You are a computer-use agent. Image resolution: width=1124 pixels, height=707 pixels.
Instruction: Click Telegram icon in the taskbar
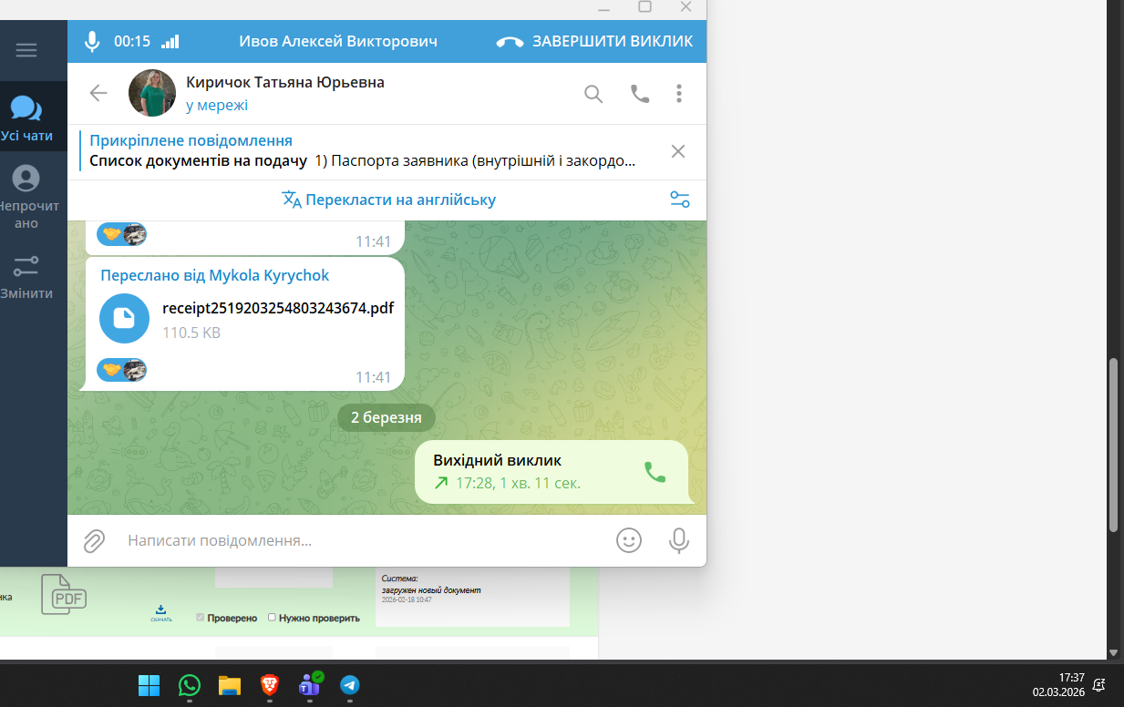350,685
